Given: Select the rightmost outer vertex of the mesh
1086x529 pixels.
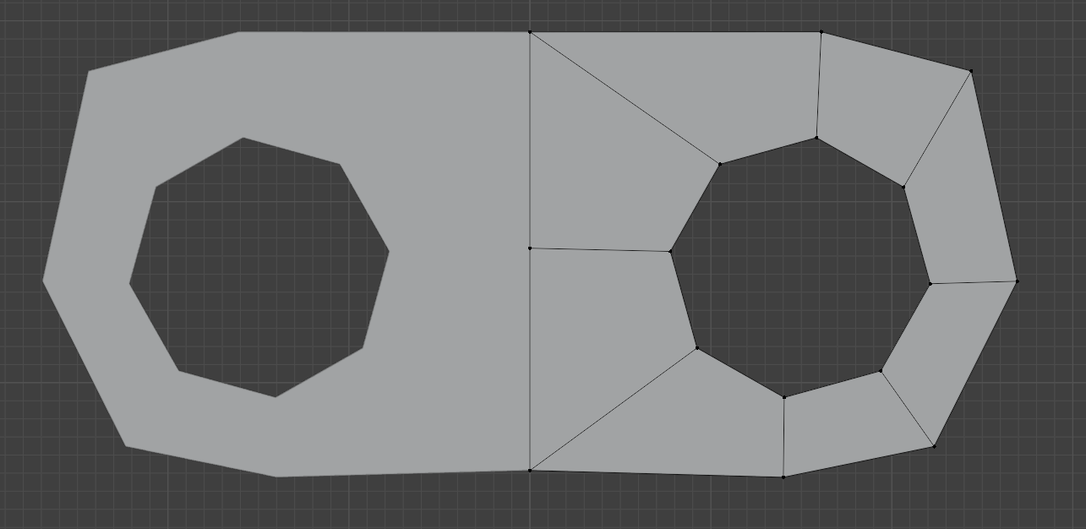Looking at the screenshot, I should [1017, 281].
